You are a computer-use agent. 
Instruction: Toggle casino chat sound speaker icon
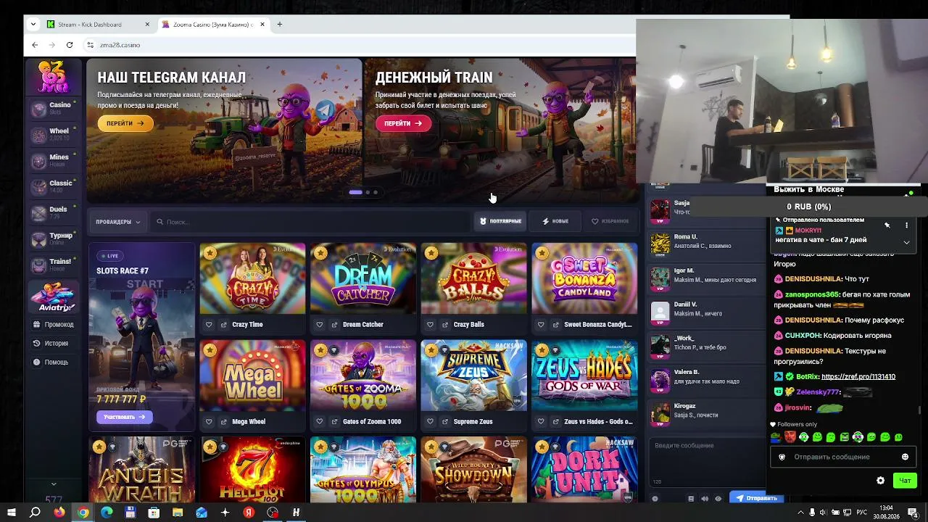704,499
